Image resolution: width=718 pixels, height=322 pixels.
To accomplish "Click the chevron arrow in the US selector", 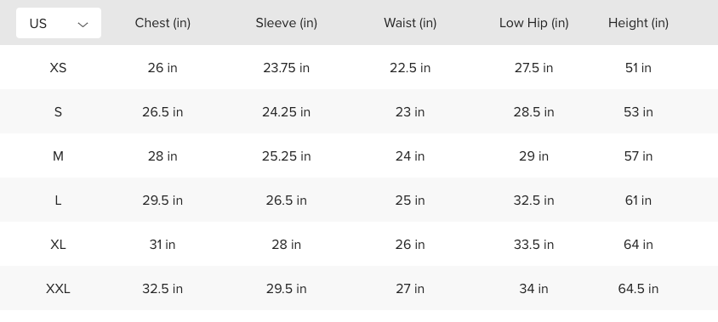I will [83, 25].
